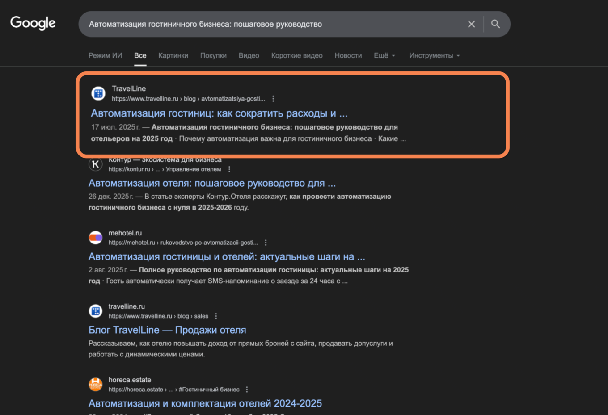Switch to Новости tab
This screenshot has width=608, height=415.
348,55
